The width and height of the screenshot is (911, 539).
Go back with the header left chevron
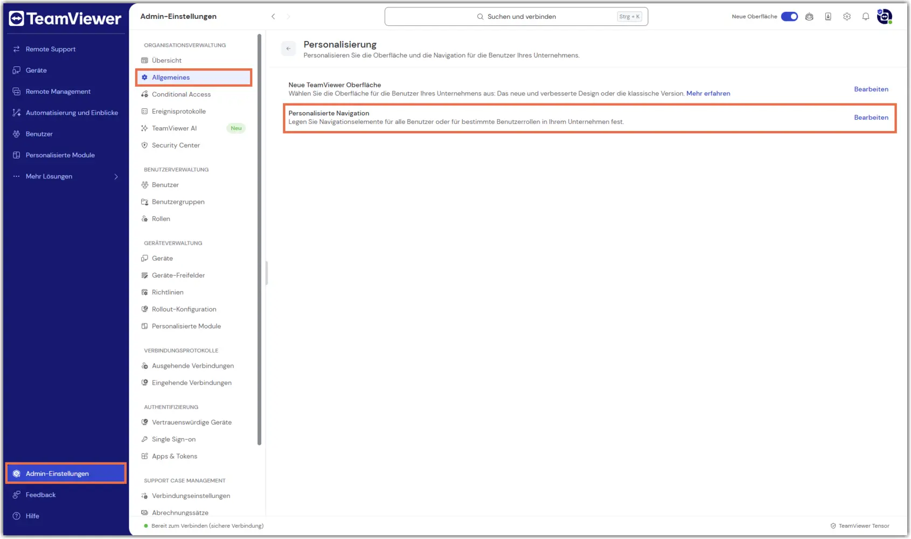(273, 17)
